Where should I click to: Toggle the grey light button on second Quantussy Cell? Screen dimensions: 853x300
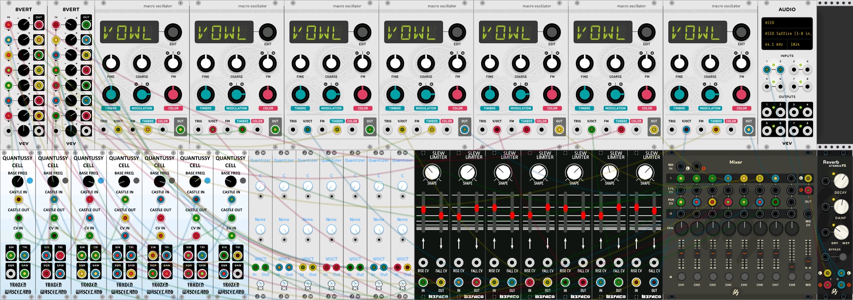[65, 181]
